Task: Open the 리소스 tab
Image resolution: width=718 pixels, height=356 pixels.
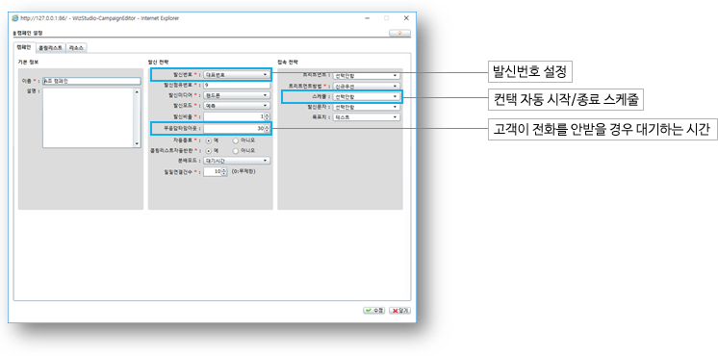Action: [76, 47]
